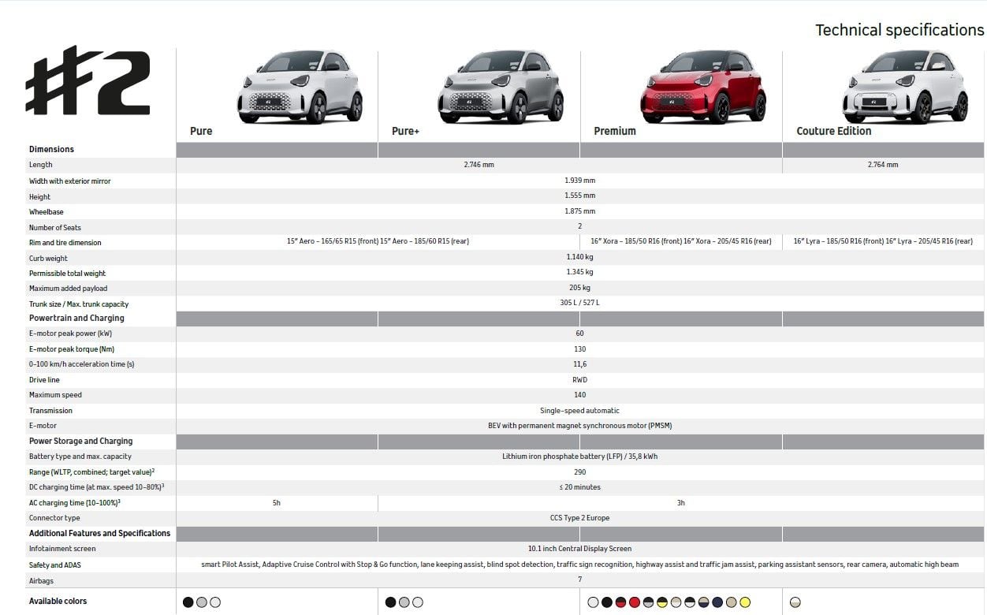The image size is (987, 615).
Task: Pick the Couture Edition color swatch
Action: [795, 602]
